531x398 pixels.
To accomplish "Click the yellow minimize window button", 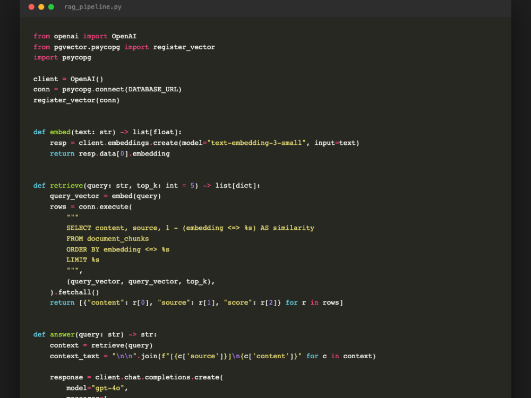I will tap(41, 7).
